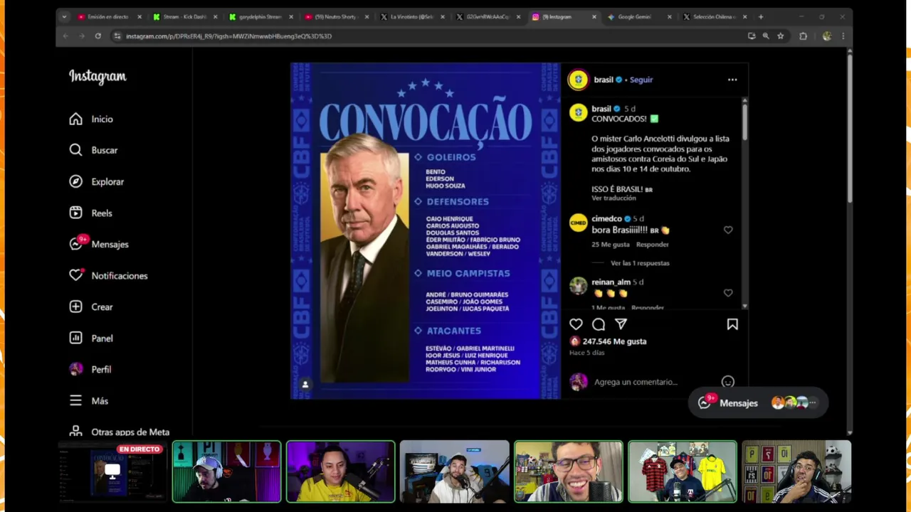Open the Inicio home icon in sidebar

76,119
